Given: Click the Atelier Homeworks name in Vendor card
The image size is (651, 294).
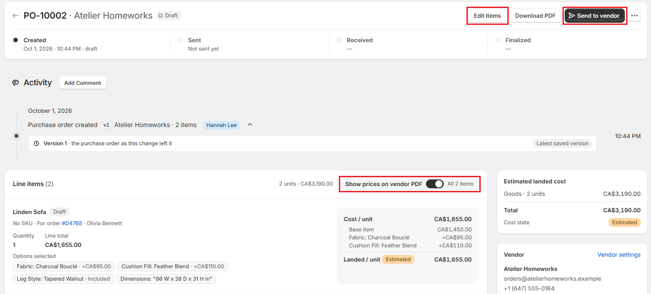Looking at the screenshot, I should click(530, 269).
